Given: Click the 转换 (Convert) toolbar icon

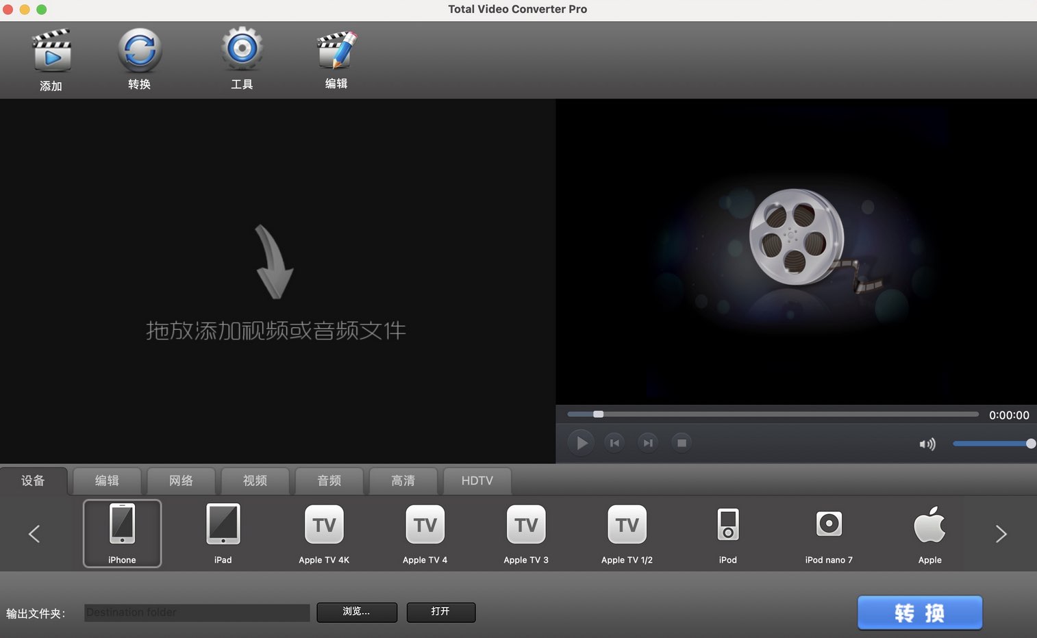Looking at the screenshot, I should click(140, 51).
